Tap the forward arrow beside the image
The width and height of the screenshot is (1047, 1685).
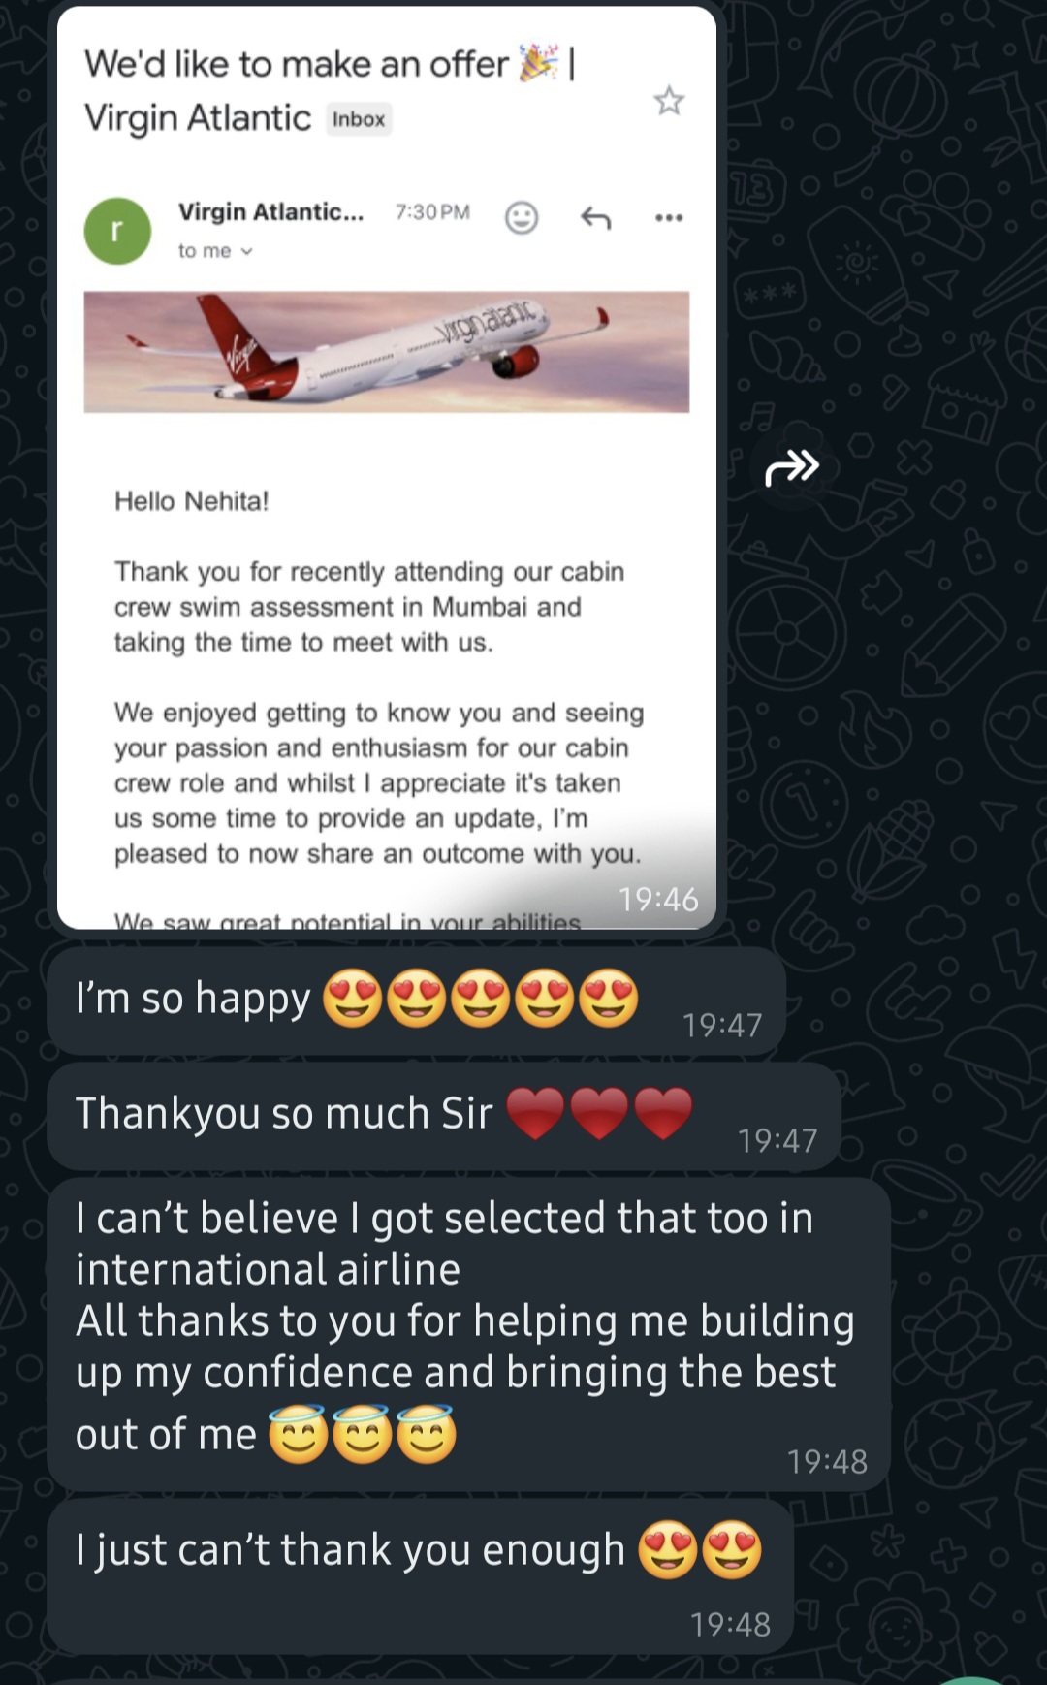coord(792,467)
